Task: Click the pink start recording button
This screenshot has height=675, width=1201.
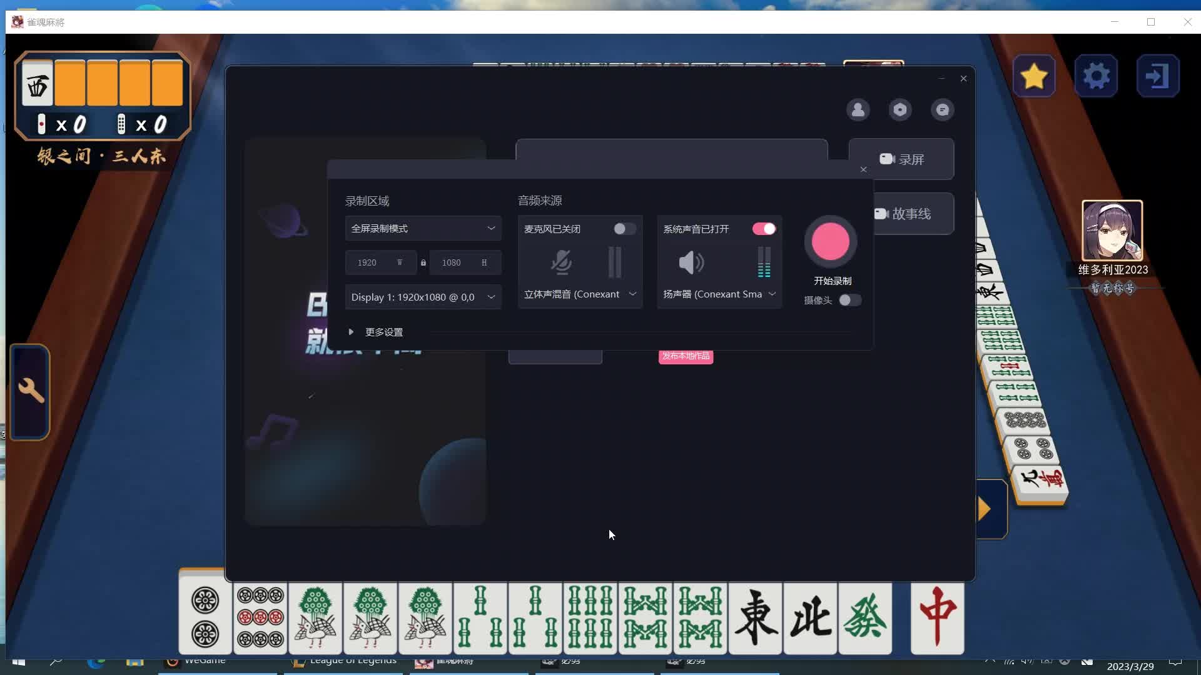Action: pyautogui.click(x=831, y=242)
